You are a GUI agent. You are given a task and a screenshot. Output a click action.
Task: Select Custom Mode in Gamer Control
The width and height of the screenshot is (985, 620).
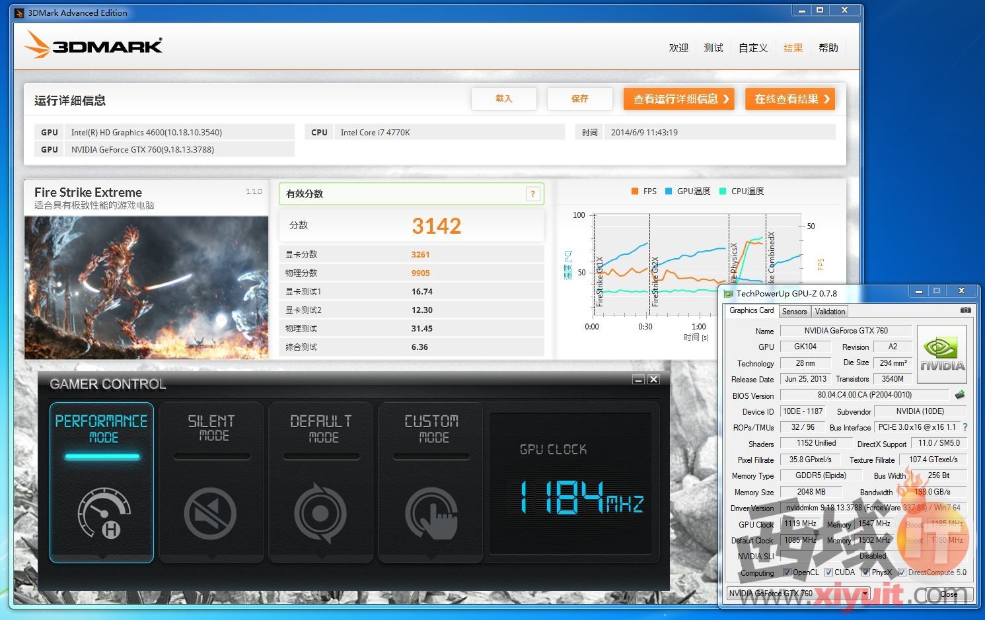tap(431, 483)
